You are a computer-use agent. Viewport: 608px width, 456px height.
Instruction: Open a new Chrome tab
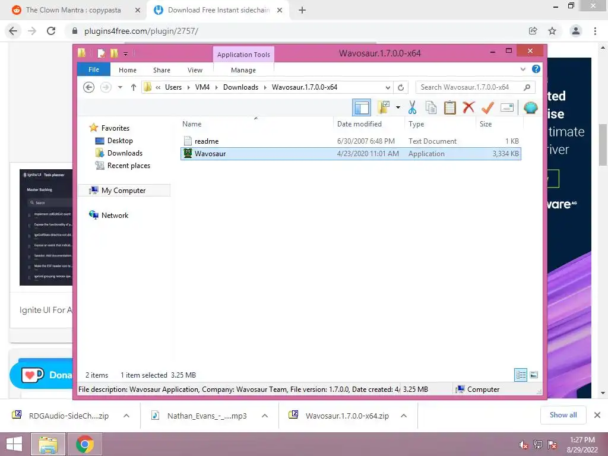coord(302,10)
